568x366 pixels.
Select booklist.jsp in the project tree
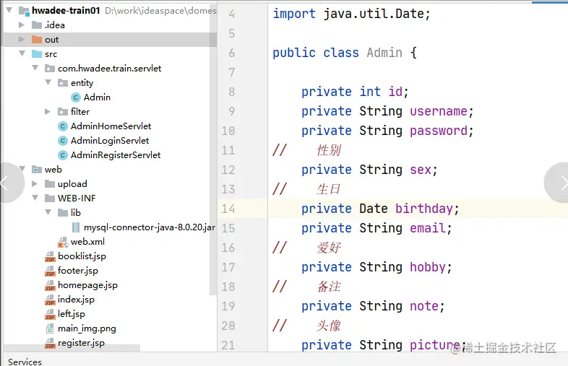82,256
